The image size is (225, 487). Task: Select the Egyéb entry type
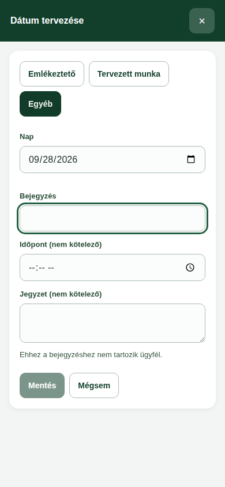40,104
